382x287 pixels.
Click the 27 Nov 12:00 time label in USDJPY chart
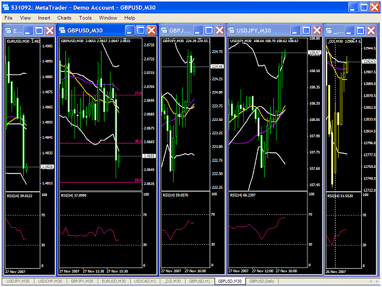pyautogui.click(x=263, y=271)
